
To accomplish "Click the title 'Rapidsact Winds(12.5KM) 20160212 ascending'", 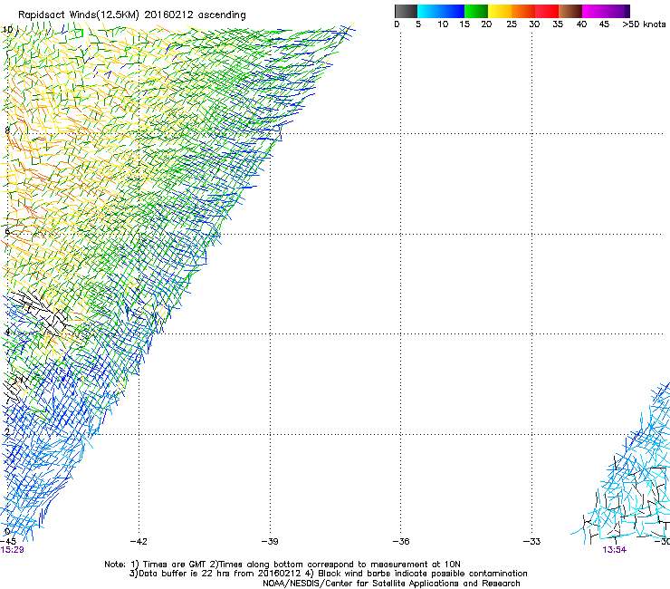I will [x=131, y=15].
